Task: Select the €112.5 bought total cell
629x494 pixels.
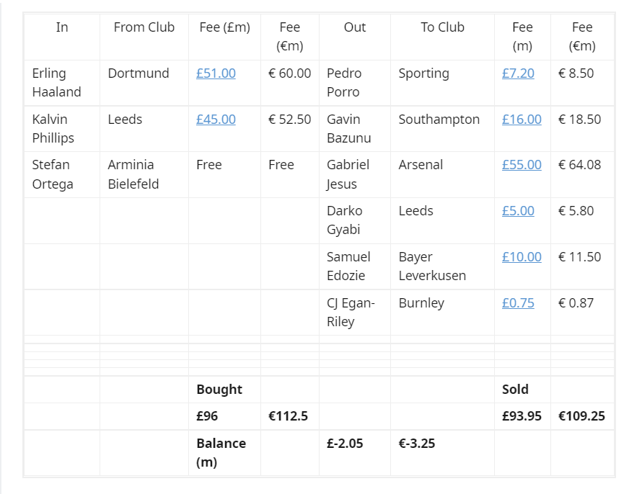Action: click(290, 416)
